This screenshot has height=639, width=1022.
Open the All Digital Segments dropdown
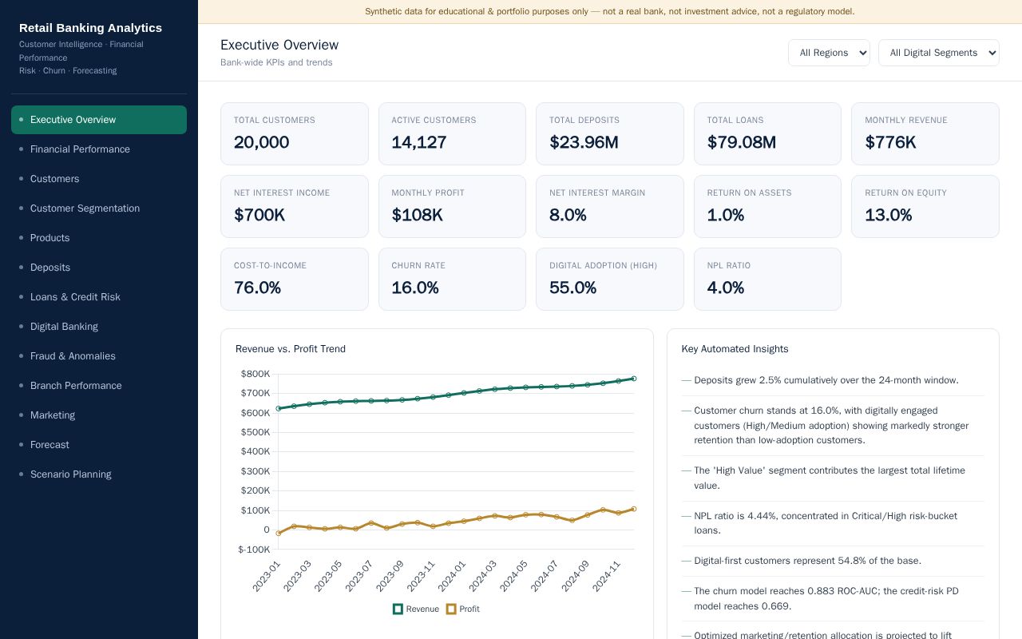tap(938, 53)
